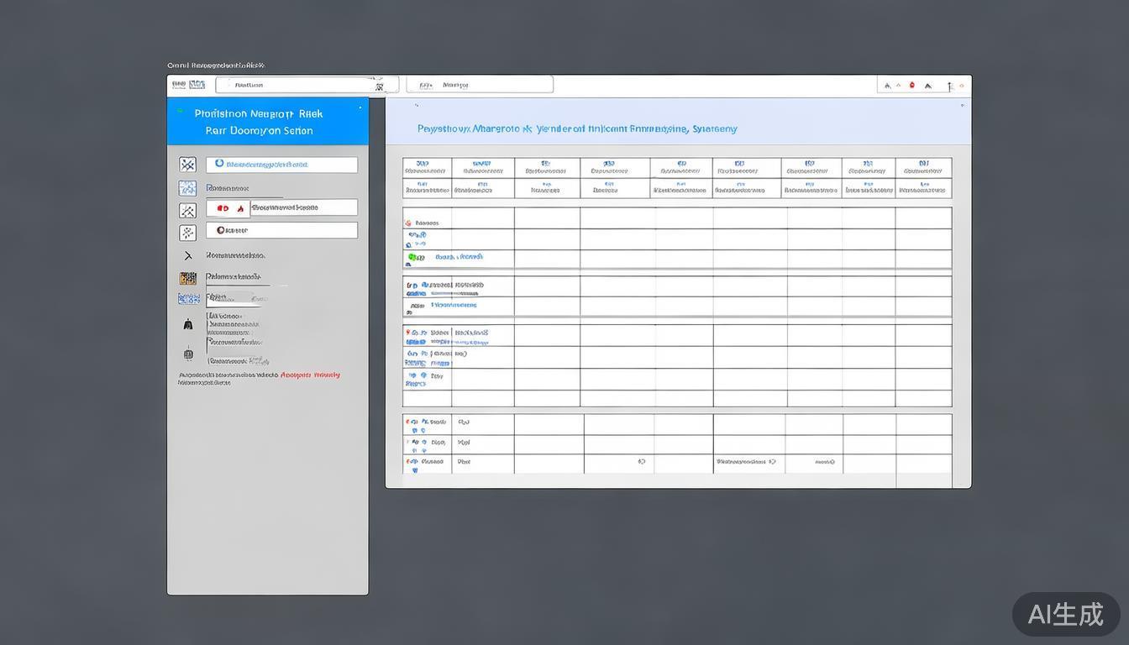Click the dotted square icon in the sidebar
The width and height of the screenshot is (1129, 645).
pyautogui.click(x=187, y=233)
